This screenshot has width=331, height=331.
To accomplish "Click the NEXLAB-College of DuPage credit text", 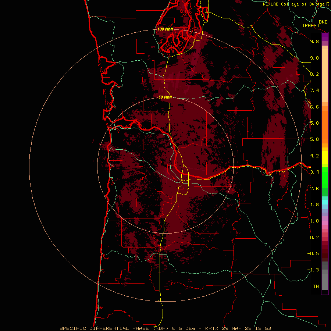I will tap(294, 4).
